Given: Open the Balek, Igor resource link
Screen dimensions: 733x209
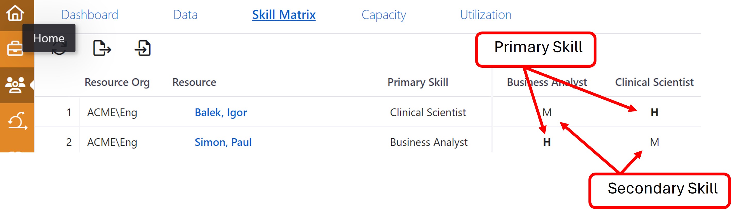Looking at the screenshot, I should coord(220,112).
